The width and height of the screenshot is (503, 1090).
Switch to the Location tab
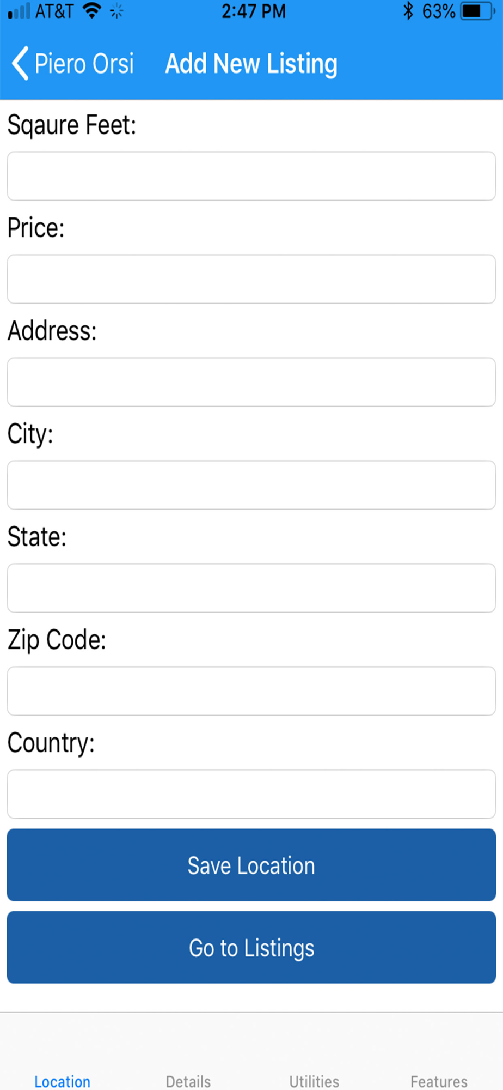tap(63, 1081)
